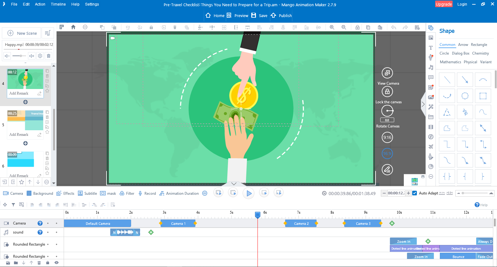The image size is (497, 267).
Task: Zoom in on the canvas toolbar
Action: 332,27
